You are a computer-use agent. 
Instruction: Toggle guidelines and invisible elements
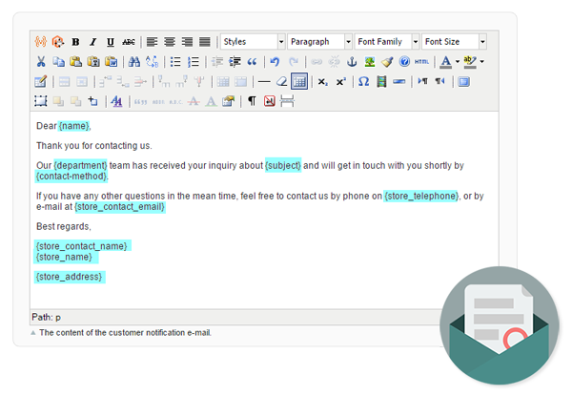coord(299,81)
